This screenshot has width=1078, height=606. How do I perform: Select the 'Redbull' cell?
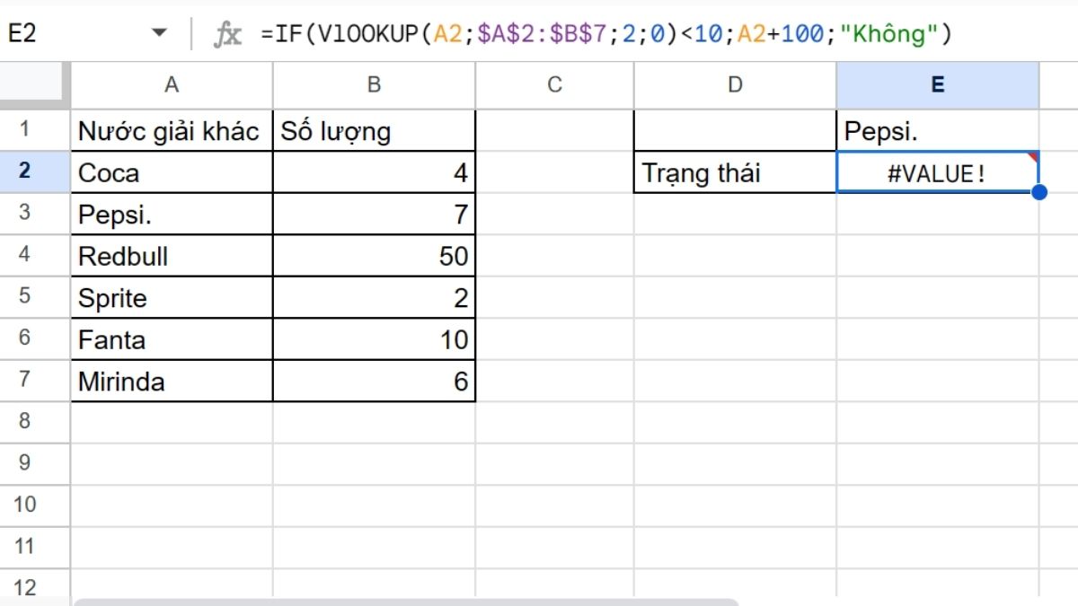pos(172,255)
